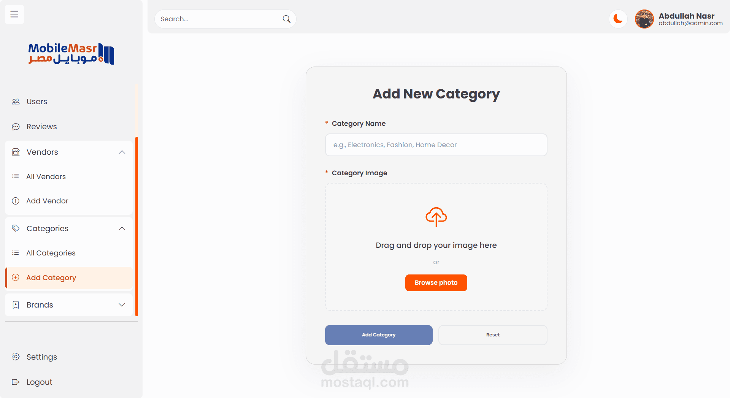730x398 pixels.
Task: Open Abdullah Nasr profile avatar
Action: [644, 19]
